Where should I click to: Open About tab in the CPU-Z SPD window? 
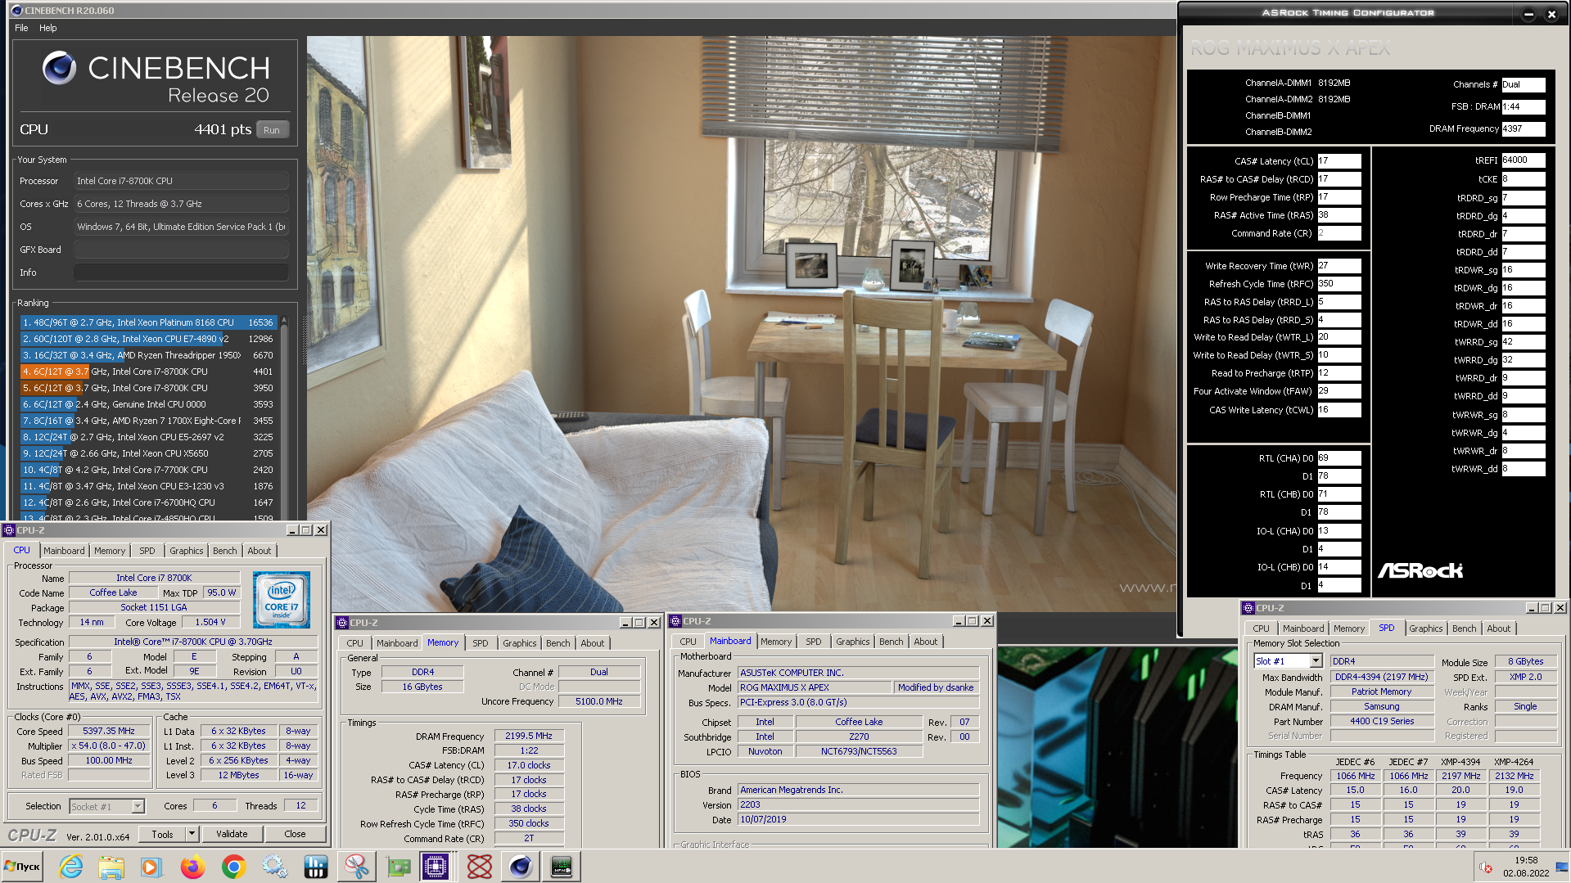tap(1499, 628)
